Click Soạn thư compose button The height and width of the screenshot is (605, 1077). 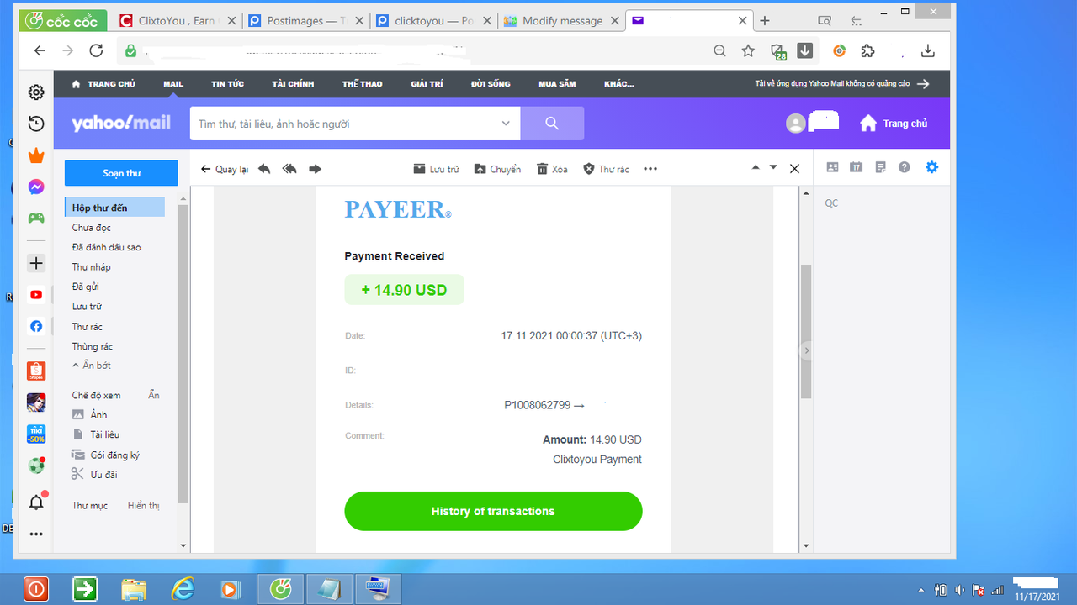[x=121, y=173]
